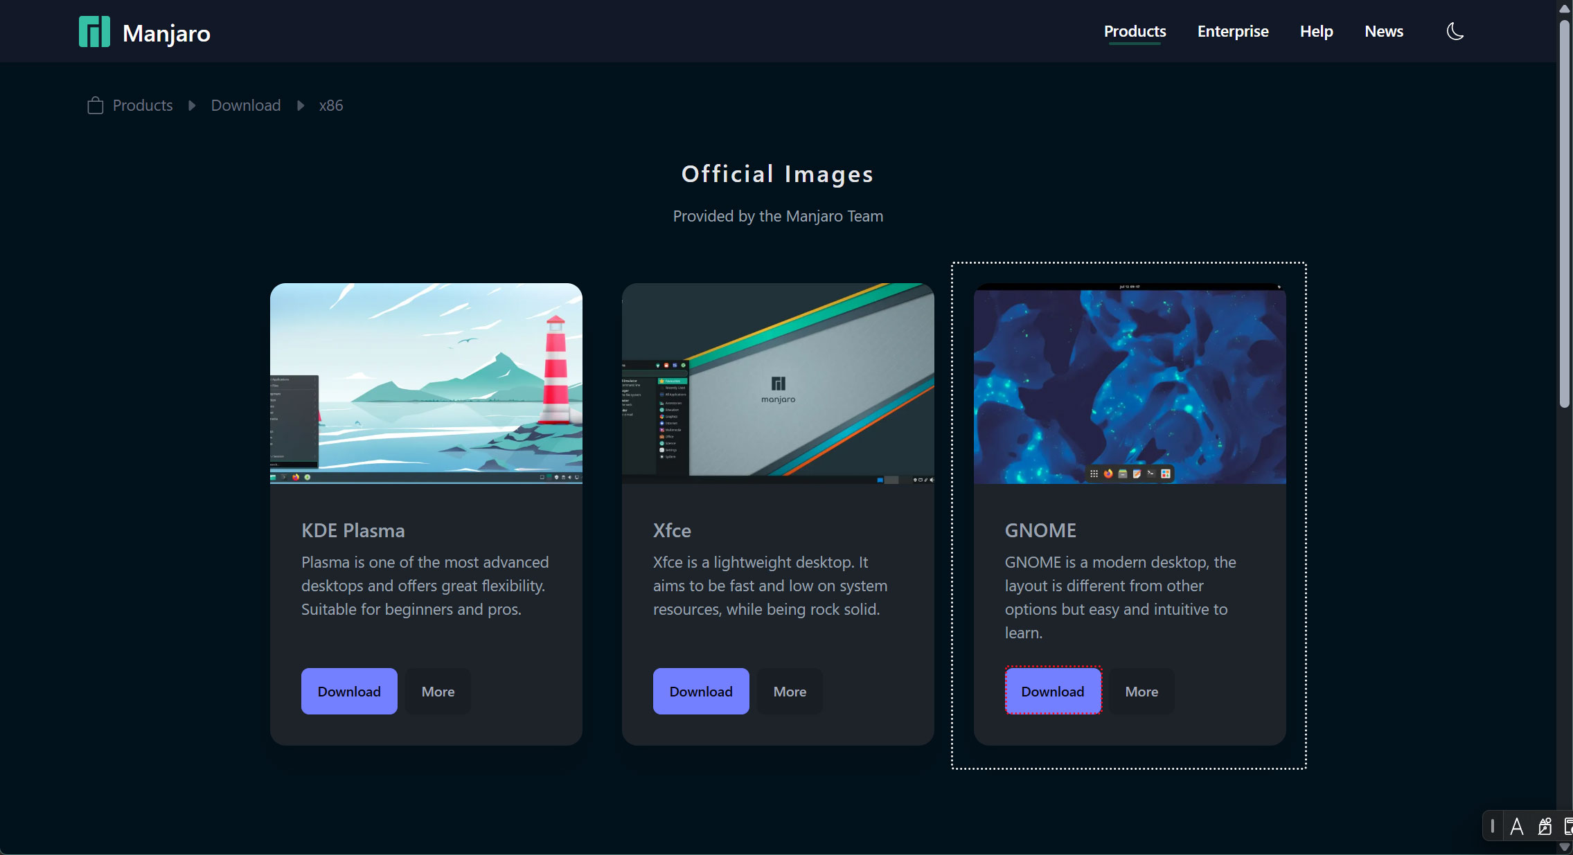
Task: Click the x86 breadcrumb entry
Action: (331, 105)
